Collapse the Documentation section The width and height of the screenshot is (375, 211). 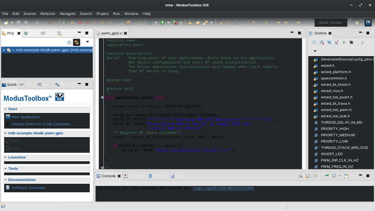pyautogui.click(x=6, y=180)
